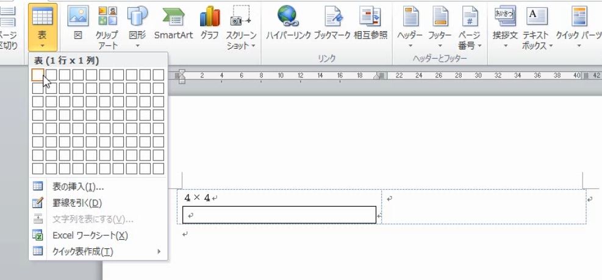602x280 pixels.
Task: Open スクリーンショット screenshot dropdown
Action: click(x=241, y=27)
